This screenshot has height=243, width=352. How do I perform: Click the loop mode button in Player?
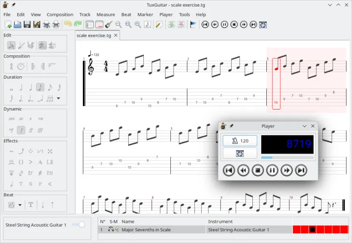pyautogui.click(x=240, y=153)
